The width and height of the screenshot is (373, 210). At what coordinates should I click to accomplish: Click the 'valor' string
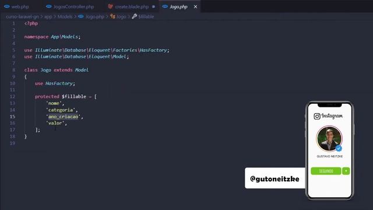(55, 123)
